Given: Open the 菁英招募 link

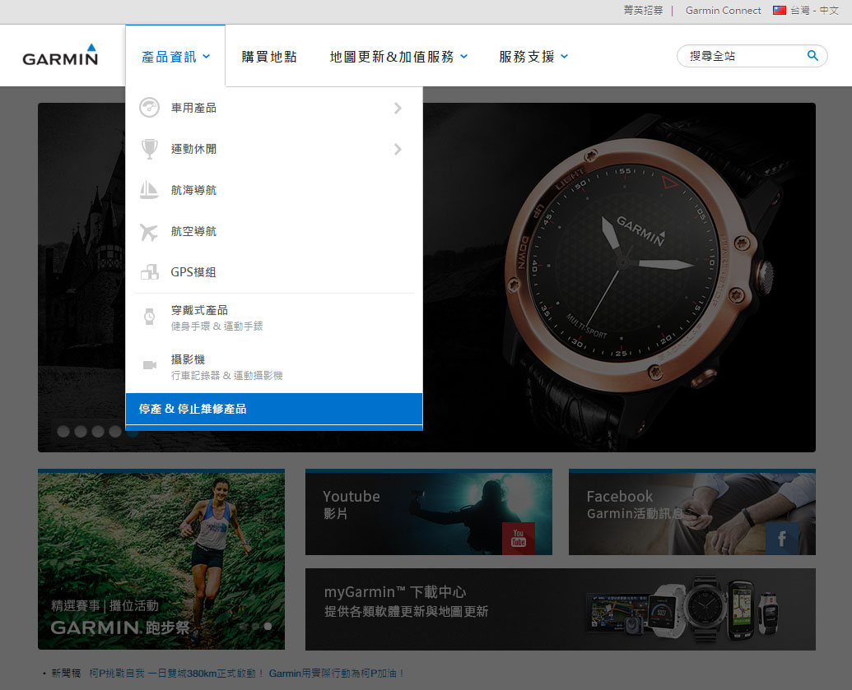Looking at the screenshot, I should click(643, 11).
